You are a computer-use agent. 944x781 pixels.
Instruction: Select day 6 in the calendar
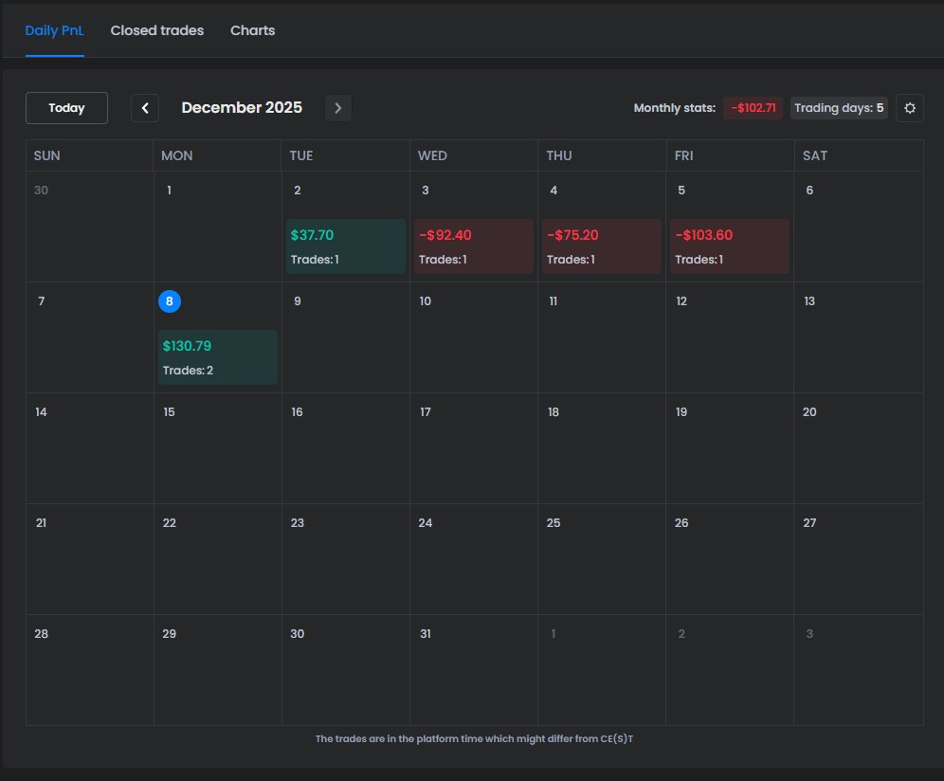click(x=809, y=191)
